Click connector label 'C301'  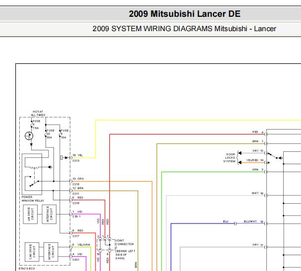point(76,260)
